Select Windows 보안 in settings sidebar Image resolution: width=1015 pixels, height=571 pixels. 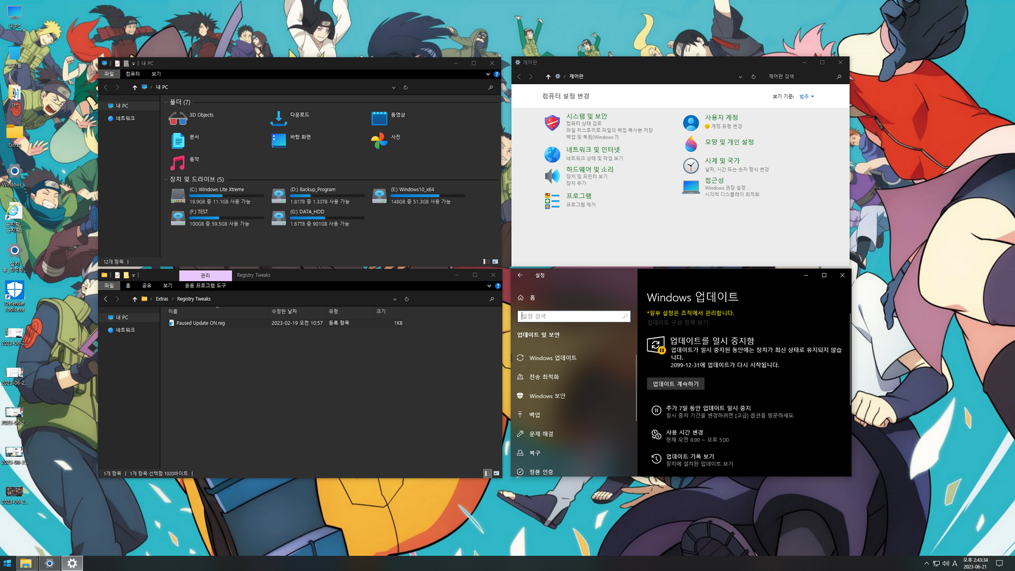547,396
